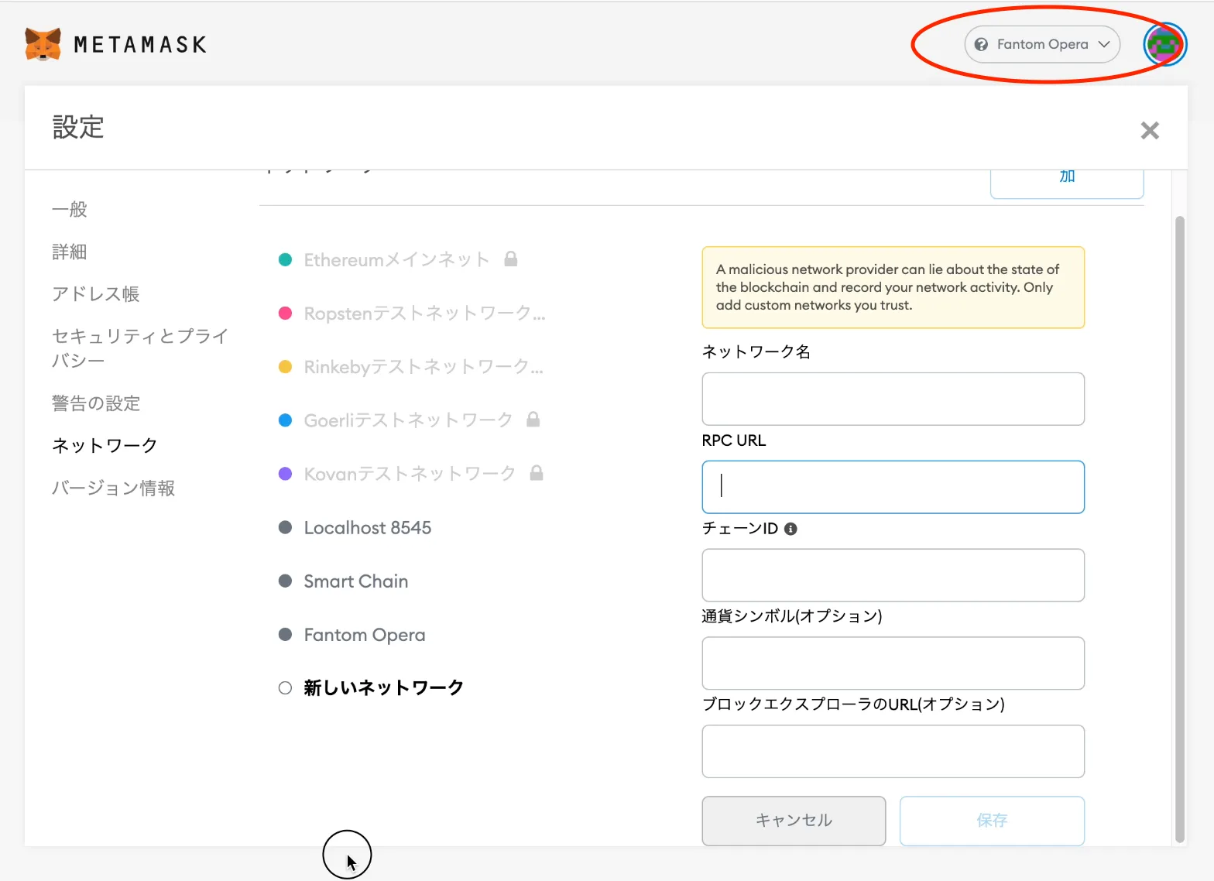Open the 警告の設定 tab
The height and width of the screenshot is (881, 1214).
click(96, 403)
